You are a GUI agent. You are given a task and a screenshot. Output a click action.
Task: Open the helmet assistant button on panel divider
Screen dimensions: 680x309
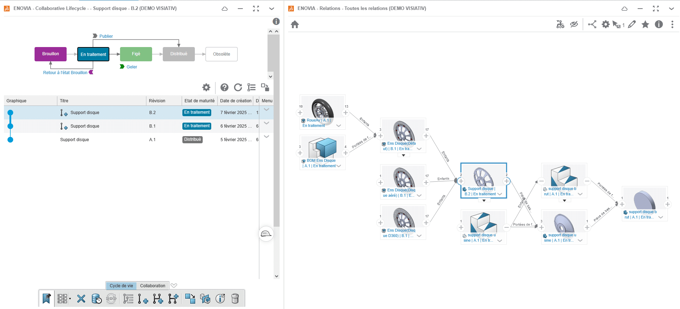[x=266, y=234]
